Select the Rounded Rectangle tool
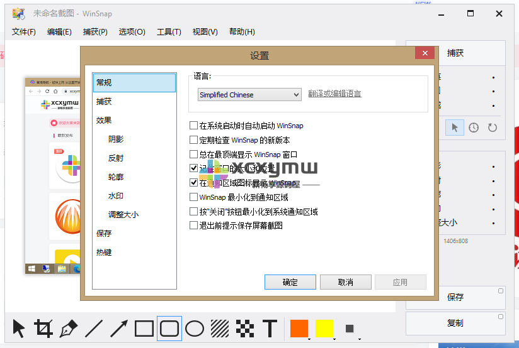Screen dimensions: 519x348 coord(169,328)
